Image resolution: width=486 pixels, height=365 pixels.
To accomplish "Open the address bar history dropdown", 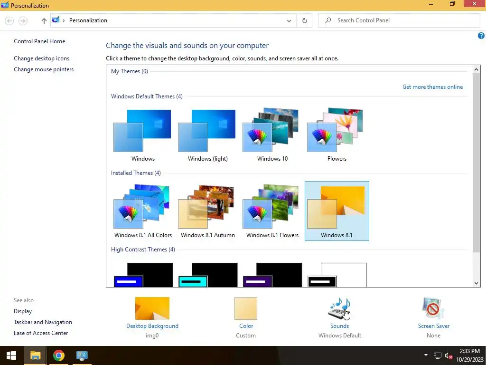I will [289, 21].
